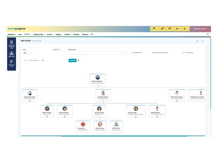Image resolution: width=217 pixels, height=163 pixels.
Task: Click the home icon beside the star
Action: pos(203,41)
